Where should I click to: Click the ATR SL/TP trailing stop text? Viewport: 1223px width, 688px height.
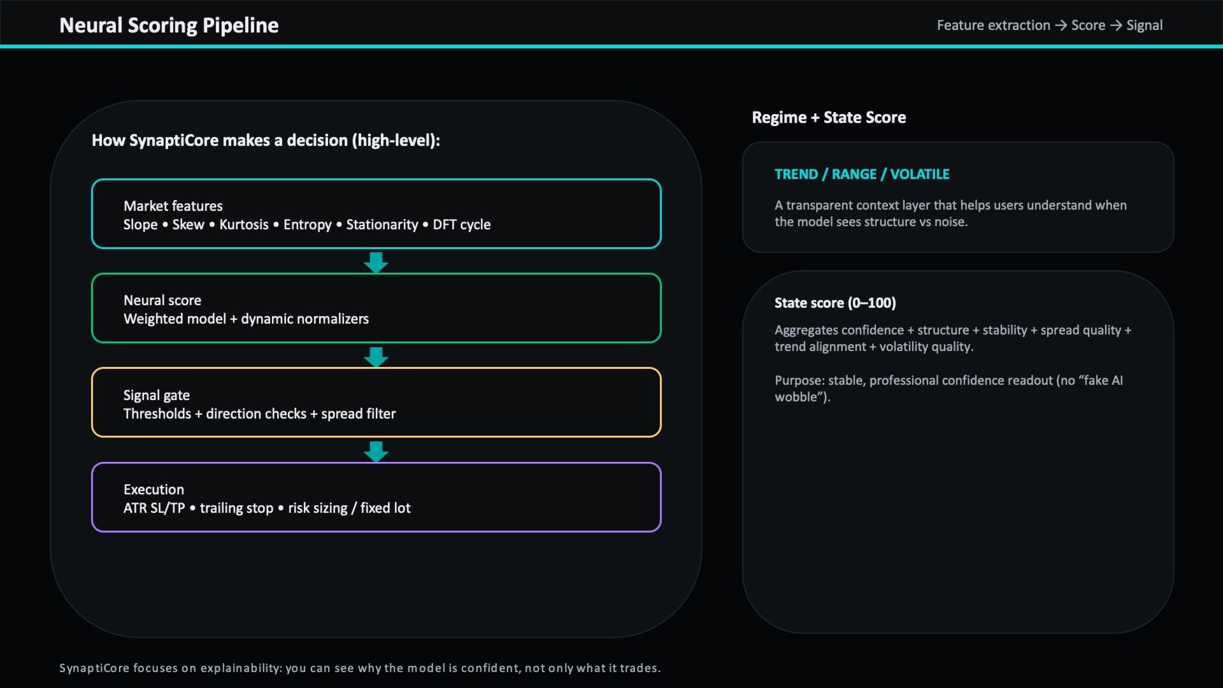tap(266, 508)
